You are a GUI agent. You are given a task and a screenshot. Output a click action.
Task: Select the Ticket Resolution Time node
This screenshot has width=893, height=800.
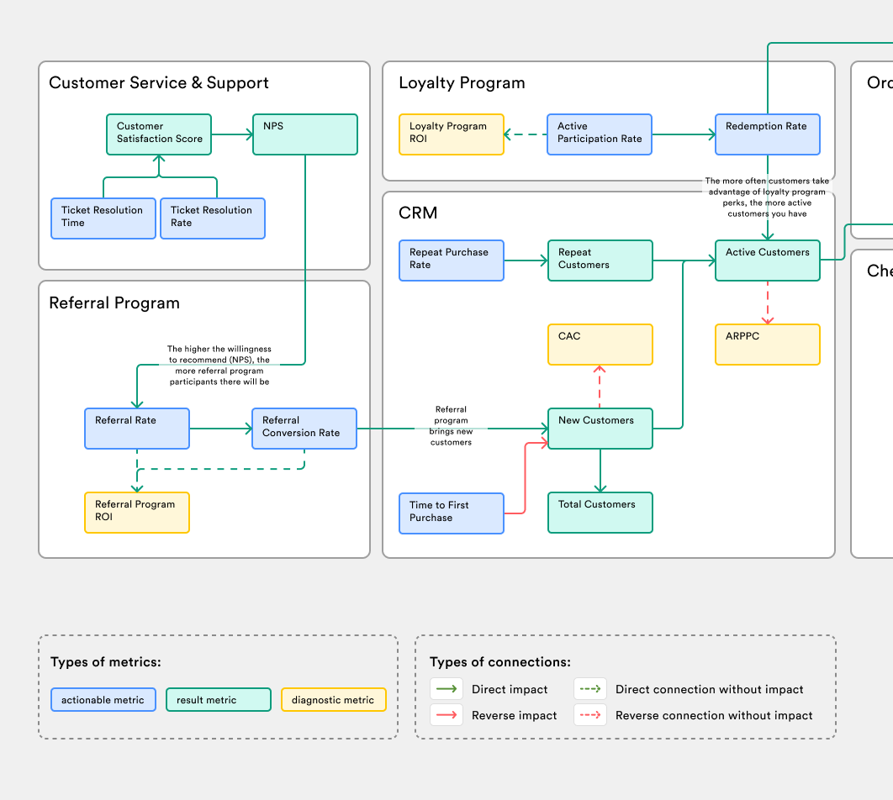pyautogui.click(x=103, y=218)
